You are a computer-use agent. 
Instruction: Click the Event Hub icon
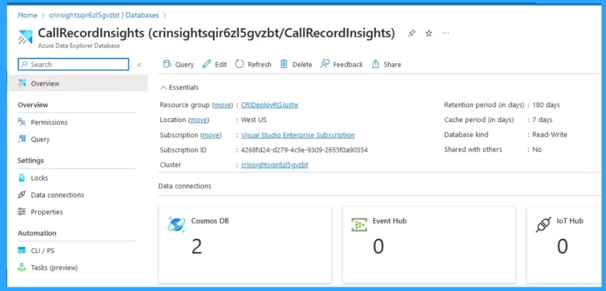[359, 225]
